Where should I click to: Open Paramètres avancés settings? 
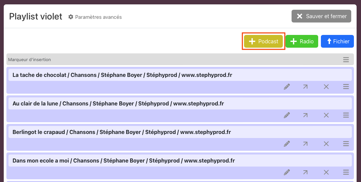click(95, 17)
